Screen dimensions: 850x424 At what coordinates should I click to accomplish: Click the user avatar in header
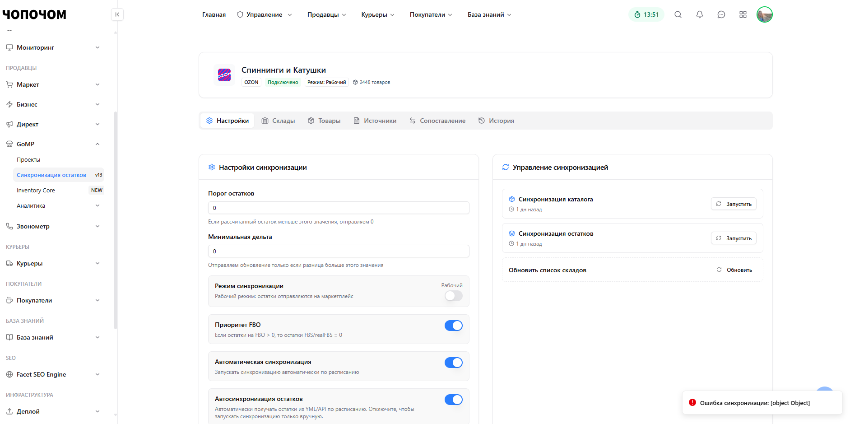765,14
